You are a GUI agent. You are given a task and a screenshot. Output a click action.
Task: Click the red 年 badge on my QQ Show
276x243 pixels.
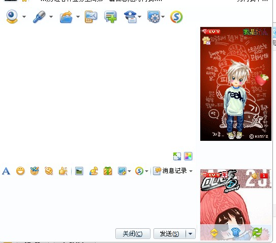click(224, 175)
